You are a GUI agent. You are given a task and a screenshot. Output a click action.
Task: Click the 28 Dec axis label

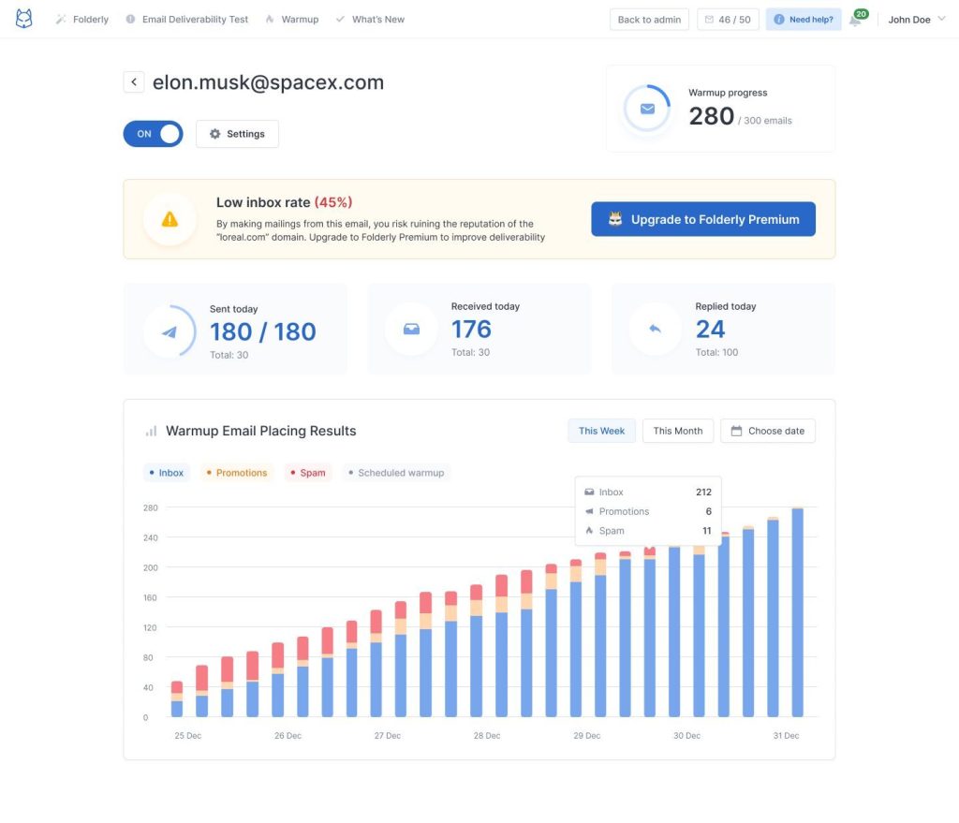tap(487, 736)
